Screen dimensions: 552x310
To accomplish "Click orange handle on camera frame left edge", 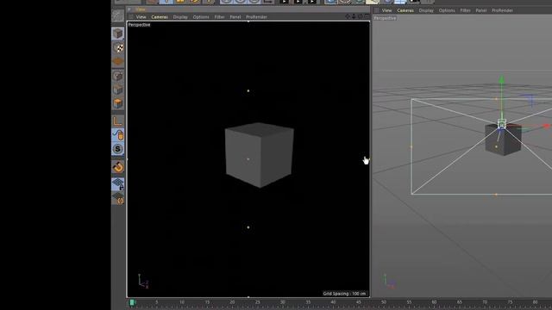I will (411, 146).
